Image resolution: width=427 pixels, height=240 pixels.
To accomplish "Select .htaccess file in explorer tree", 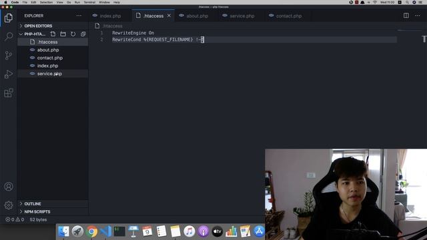I will [x=53, y=42].
